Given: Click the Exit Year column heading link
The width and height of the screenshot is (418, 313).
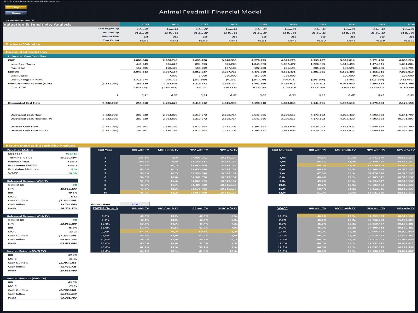Looking at the screenshot, I should (106, 150).
